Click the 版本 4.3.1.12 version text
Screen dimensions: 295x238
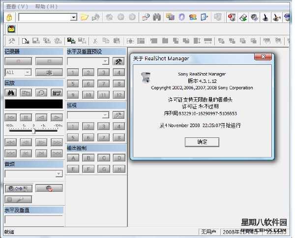pyautogui.click(x=202, y=81)
